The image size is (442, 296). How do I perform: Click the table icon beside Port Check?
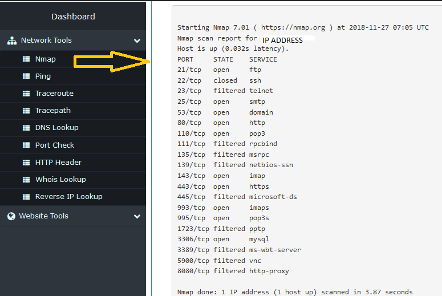(26, 145)
